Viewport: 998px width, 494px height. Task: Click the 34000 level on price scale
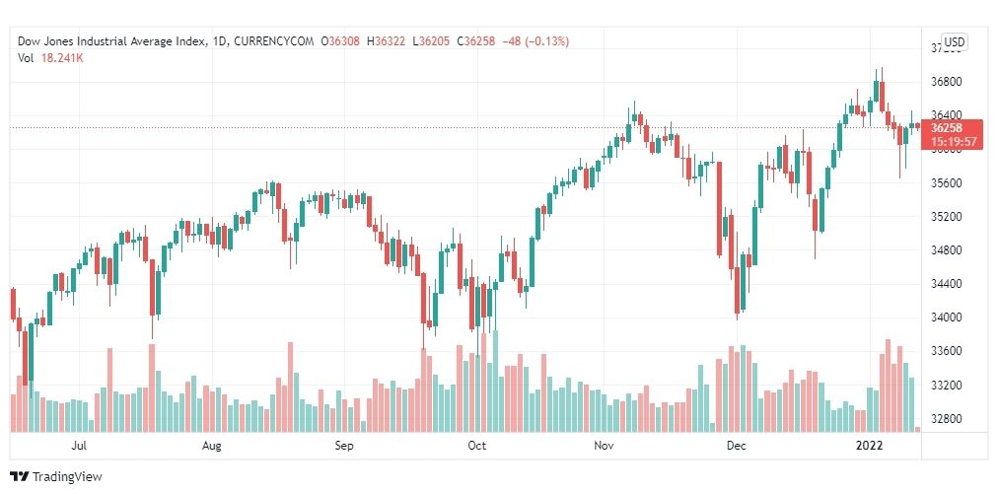[x=946, y=318]
